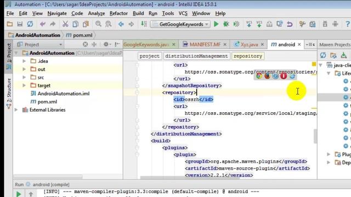Expand the .idea folder
This screenshot has width=351, height=197.
24,61
